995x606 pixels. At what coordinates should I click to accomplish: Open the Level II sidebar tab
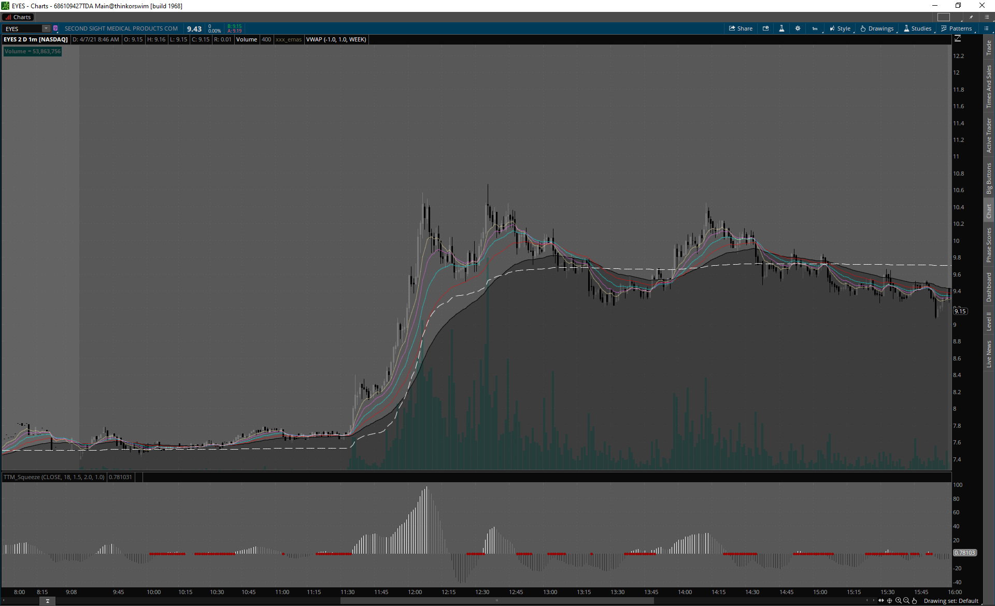989,321
